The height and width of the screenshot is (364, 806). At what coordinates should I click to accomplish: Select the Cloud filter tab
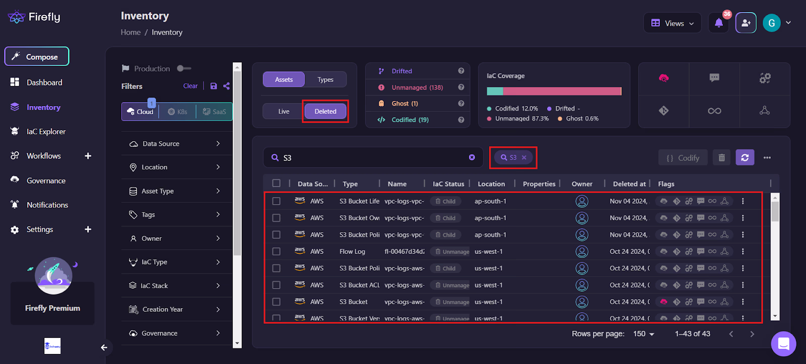point(141,112)
